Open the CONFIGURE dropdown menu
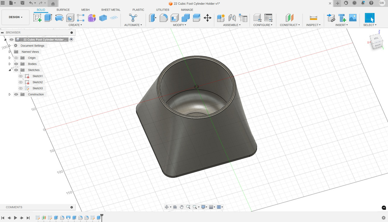388x222 pixels. (263, 25)
